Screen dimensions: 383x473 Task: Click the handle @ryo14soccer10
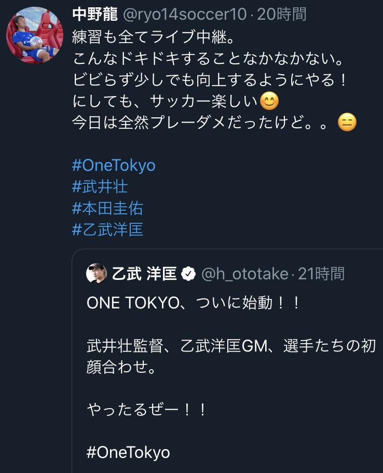click(184, 14)
